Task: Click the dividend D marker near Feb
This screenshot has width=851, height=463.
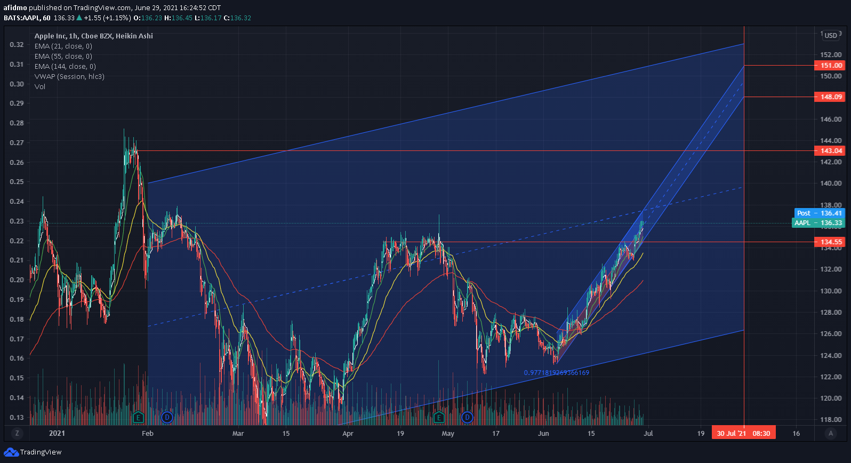Action: (x=167, y=417)
